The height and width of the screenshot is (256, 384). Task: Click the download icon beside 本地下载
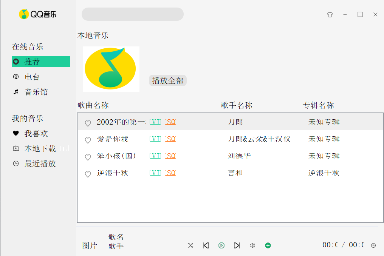(x=16, y=148)
